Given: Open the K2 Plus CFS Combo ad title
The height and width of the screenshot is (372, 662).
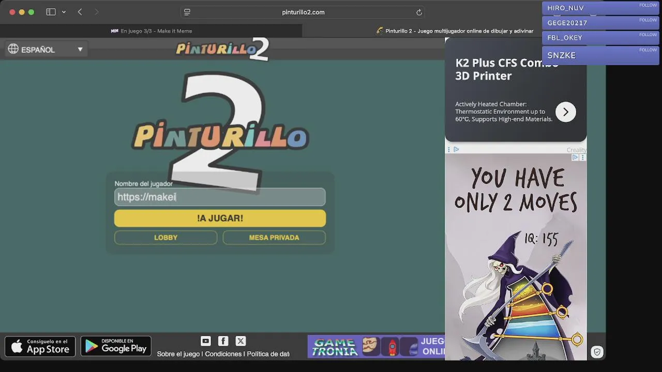Looking at the screenshot, I should pyautogui.click(x=507, y=69).
